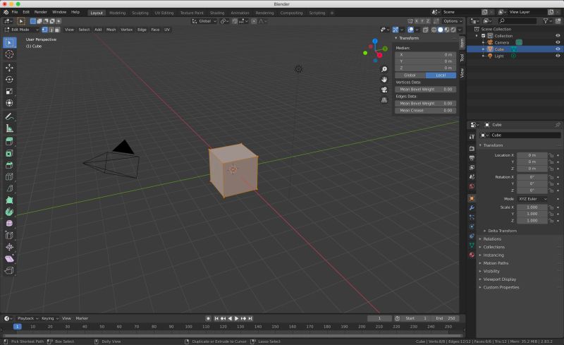Switch to rendered viewport shading
This screenshot has width=564, height=345.
pos(453,30)
